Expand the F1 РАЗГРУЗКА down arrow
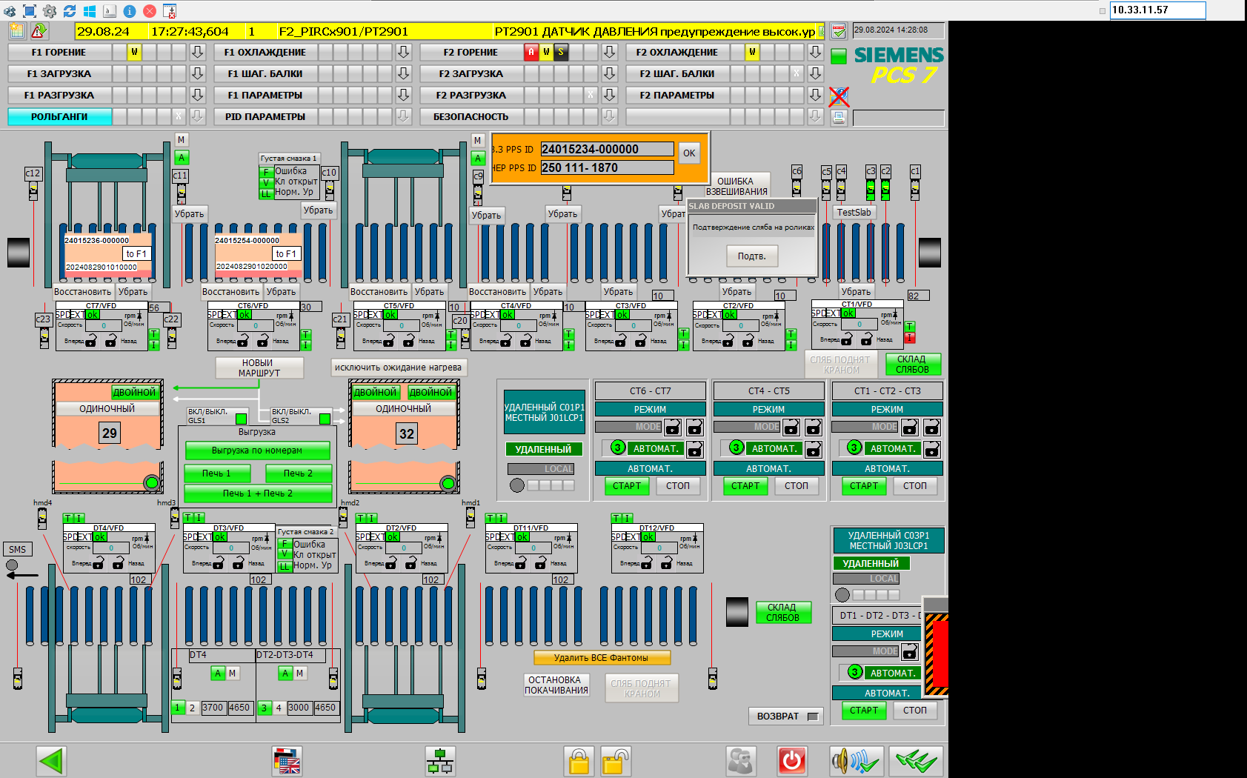 pyautogui.click(x=197, y=95)
